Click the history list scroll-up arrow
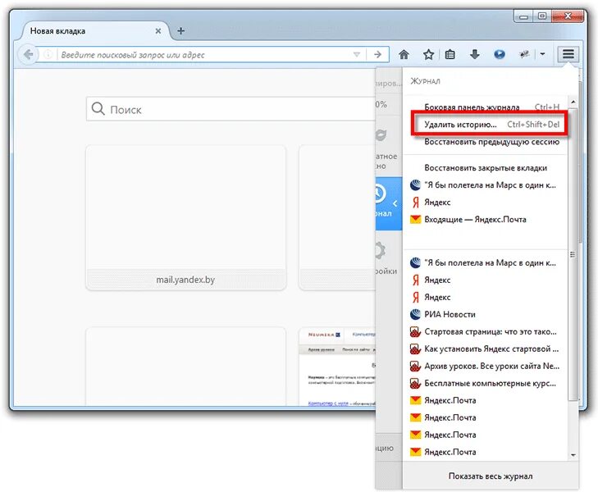This screenshot has width=598, height=492. click(x=573, y=102)
